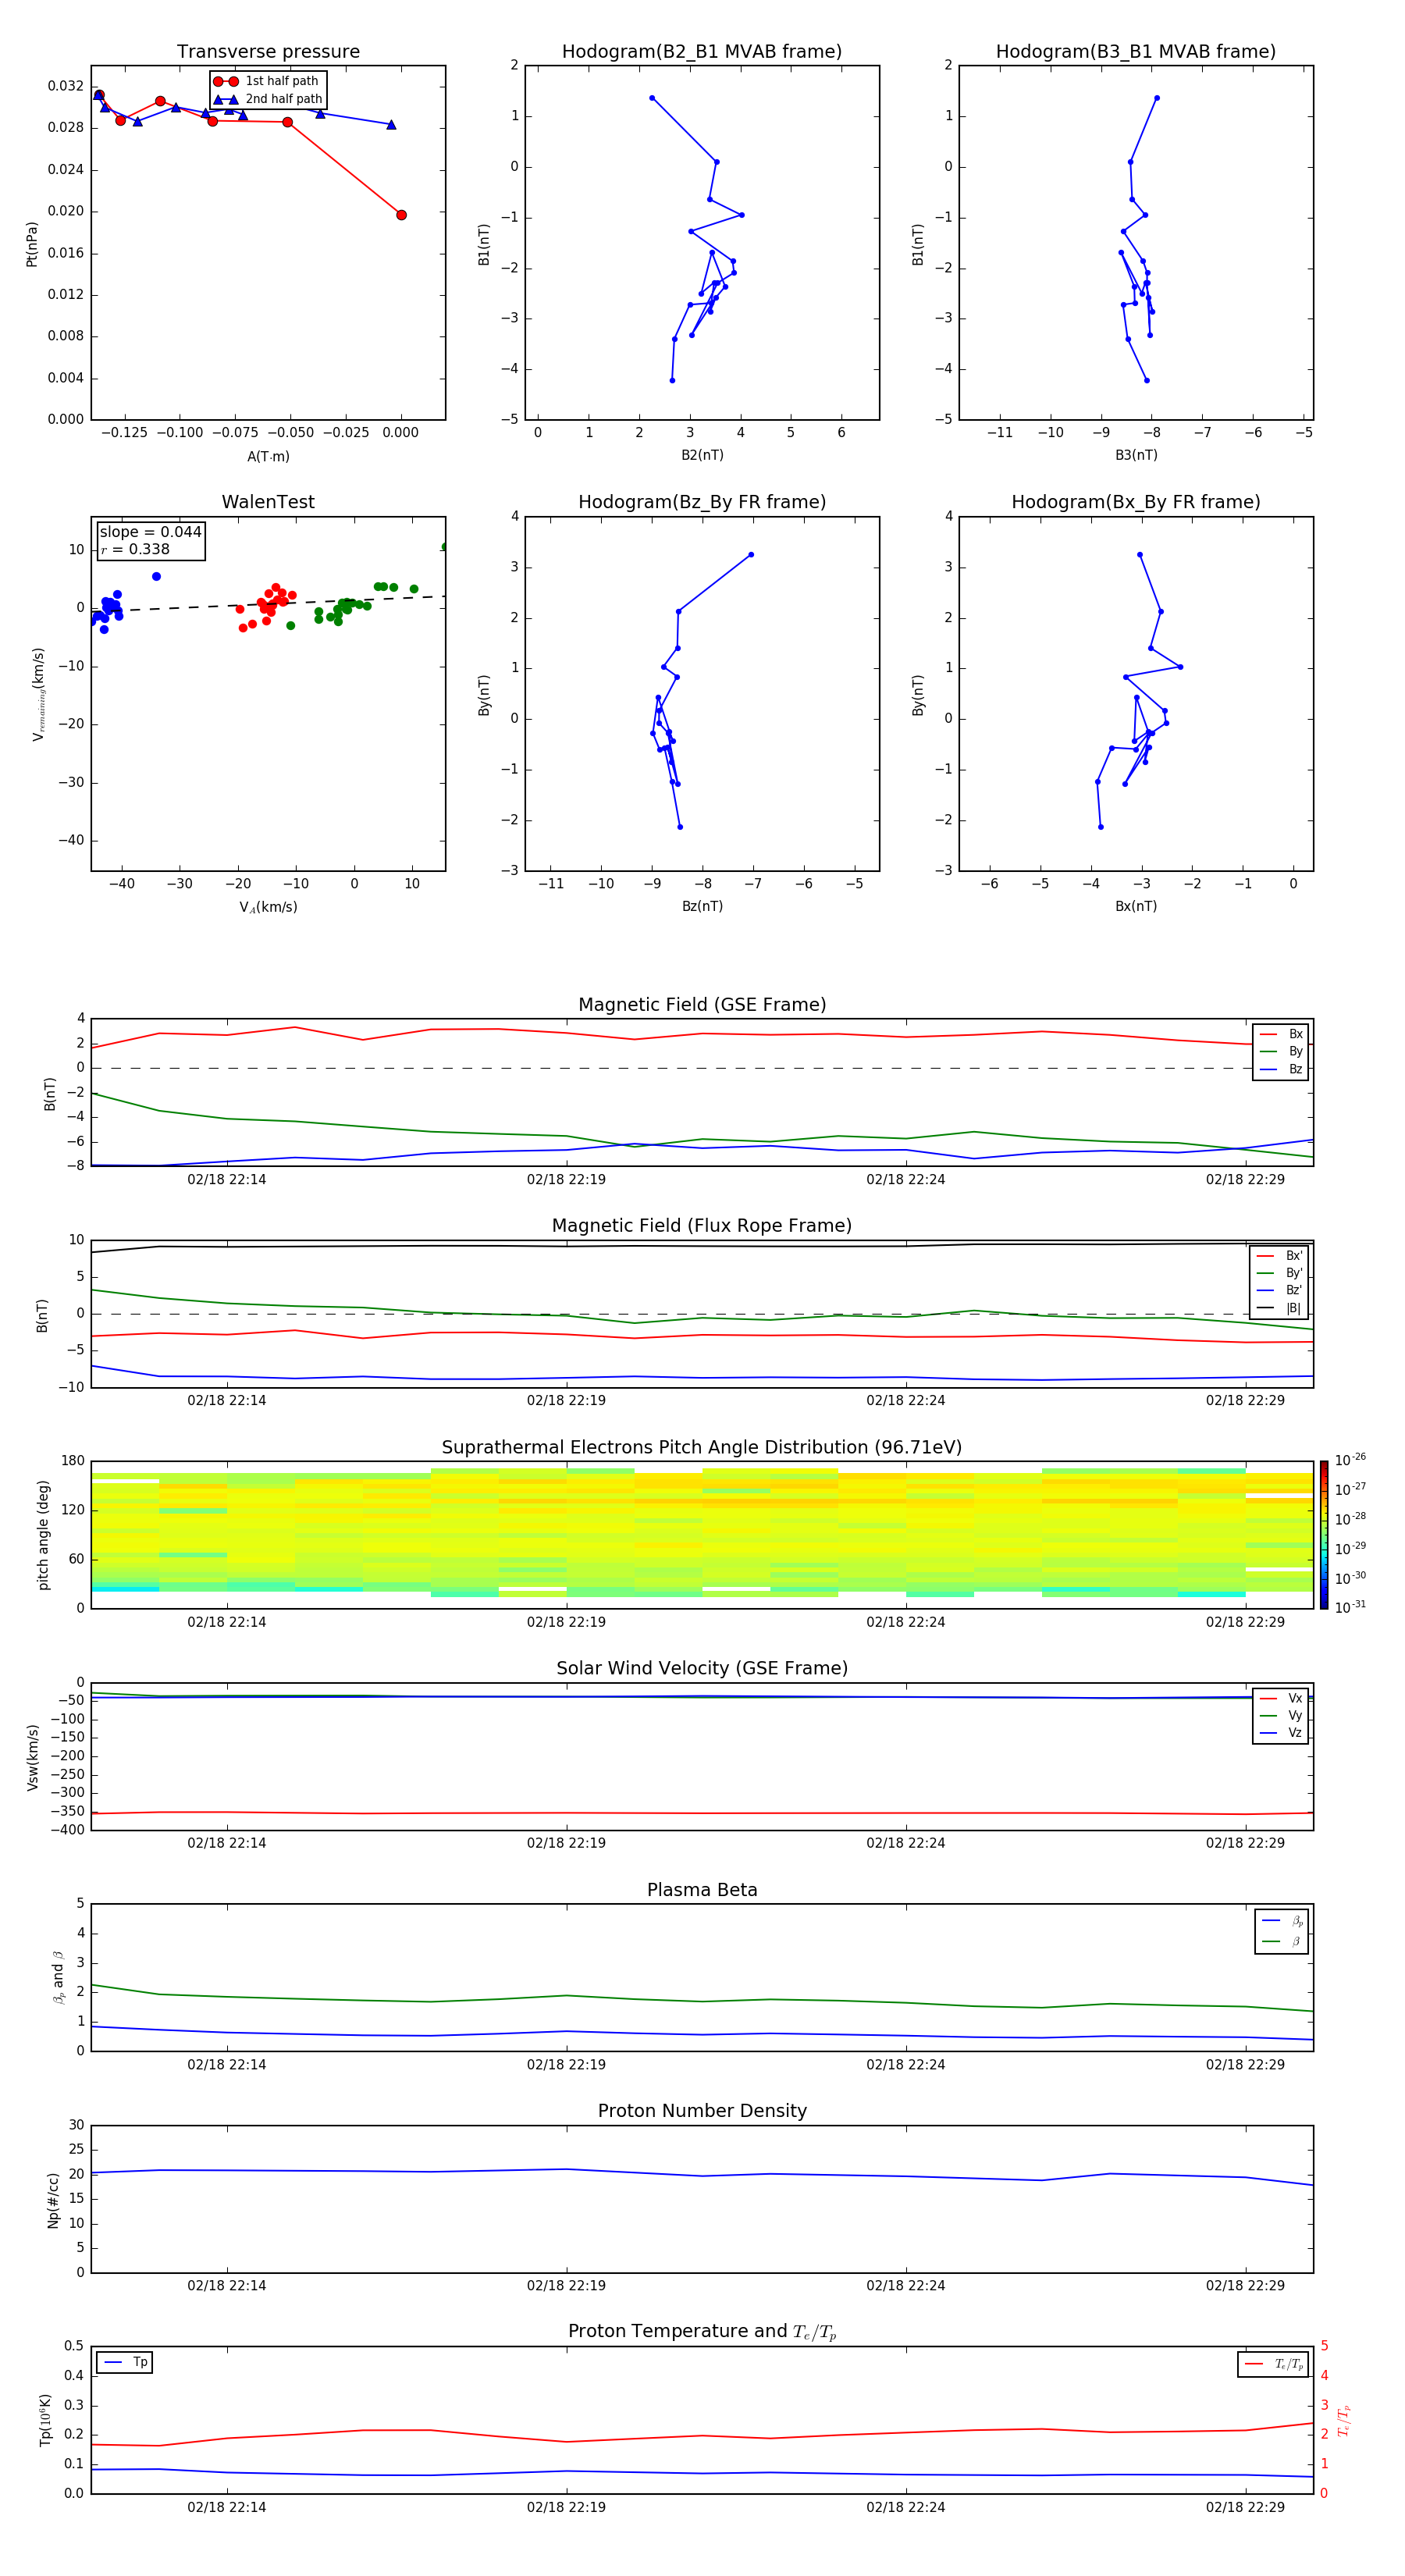This screenshot has height=2576, width=1405.
Task: Click the topmost point of Bz_By hodogram
Action: pyautogui.click(x=751, y=555)
